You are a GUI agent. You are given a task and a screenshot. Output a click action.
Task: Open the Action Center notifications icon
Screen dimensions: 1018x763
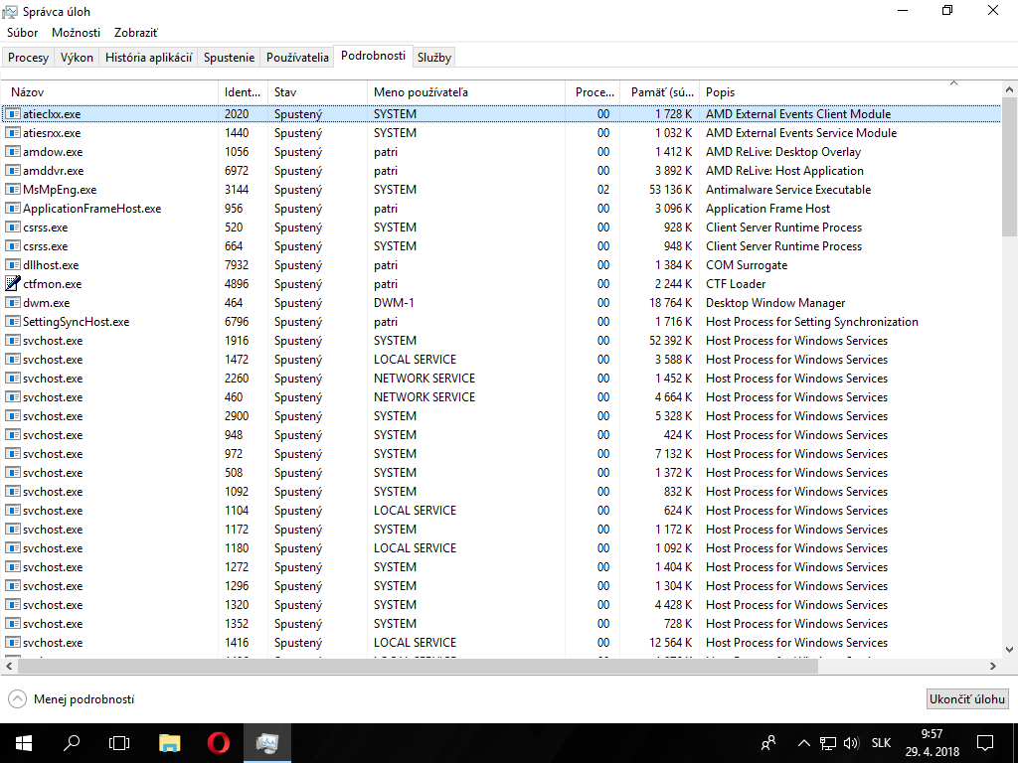[x=985, y=743]
